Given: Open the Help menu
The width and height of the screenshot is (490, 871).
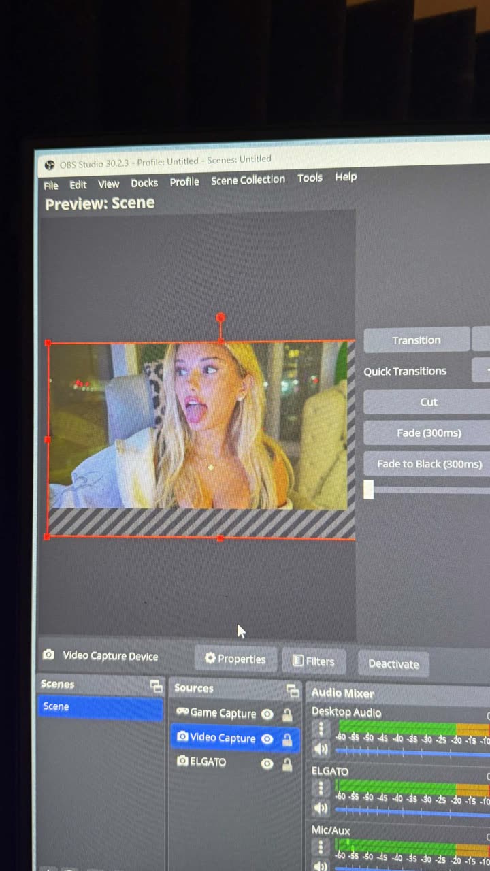Looking at the screenshot, I should click(346, 176).
